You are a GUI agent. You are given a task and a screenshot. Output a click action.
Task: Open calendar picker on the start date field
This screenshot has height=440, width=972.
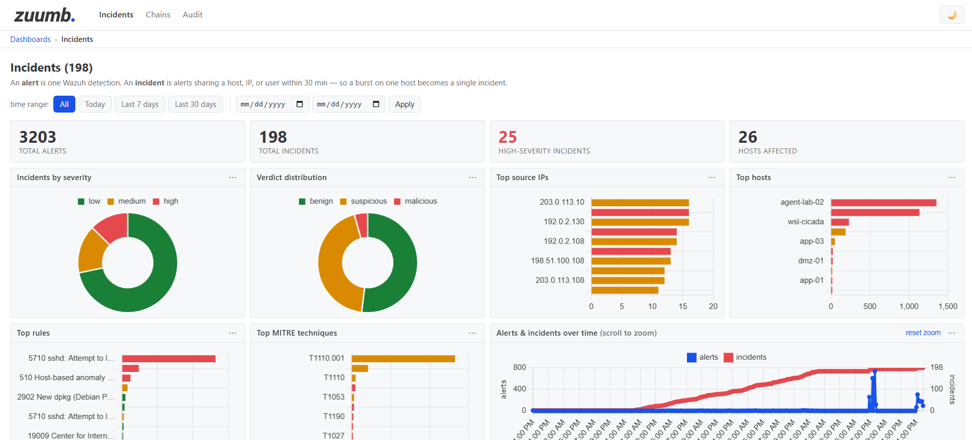(300, 104)
